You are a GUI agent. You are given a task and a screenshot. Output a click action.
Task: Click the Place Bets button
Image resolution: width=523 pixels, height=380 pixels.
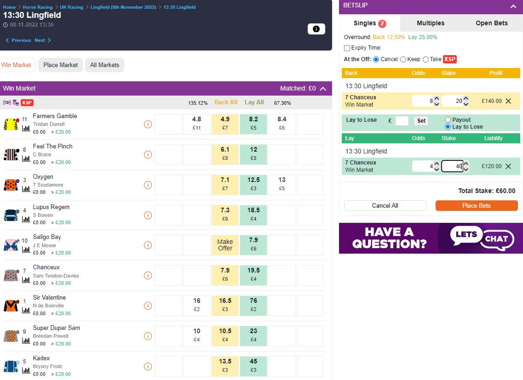coord(477,205)
